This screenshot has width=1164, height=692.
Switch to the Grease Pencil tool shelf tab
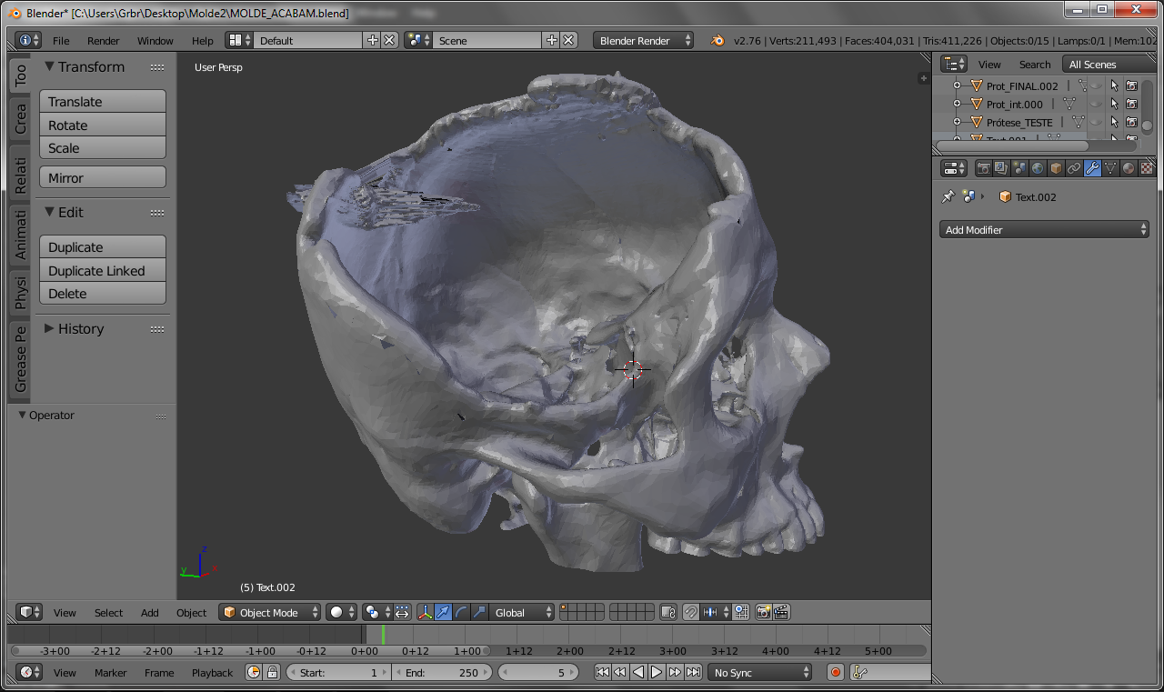[x=20, y=359]
